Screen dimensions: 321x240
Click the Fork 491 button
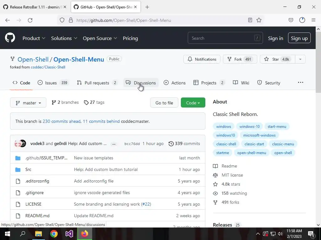(x=240, y=59)
